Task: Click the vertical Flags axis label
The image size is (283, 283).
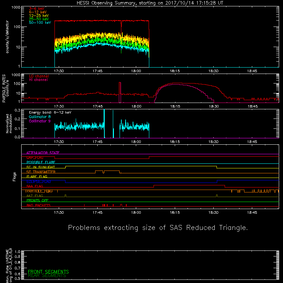Action: pos(15,177)
